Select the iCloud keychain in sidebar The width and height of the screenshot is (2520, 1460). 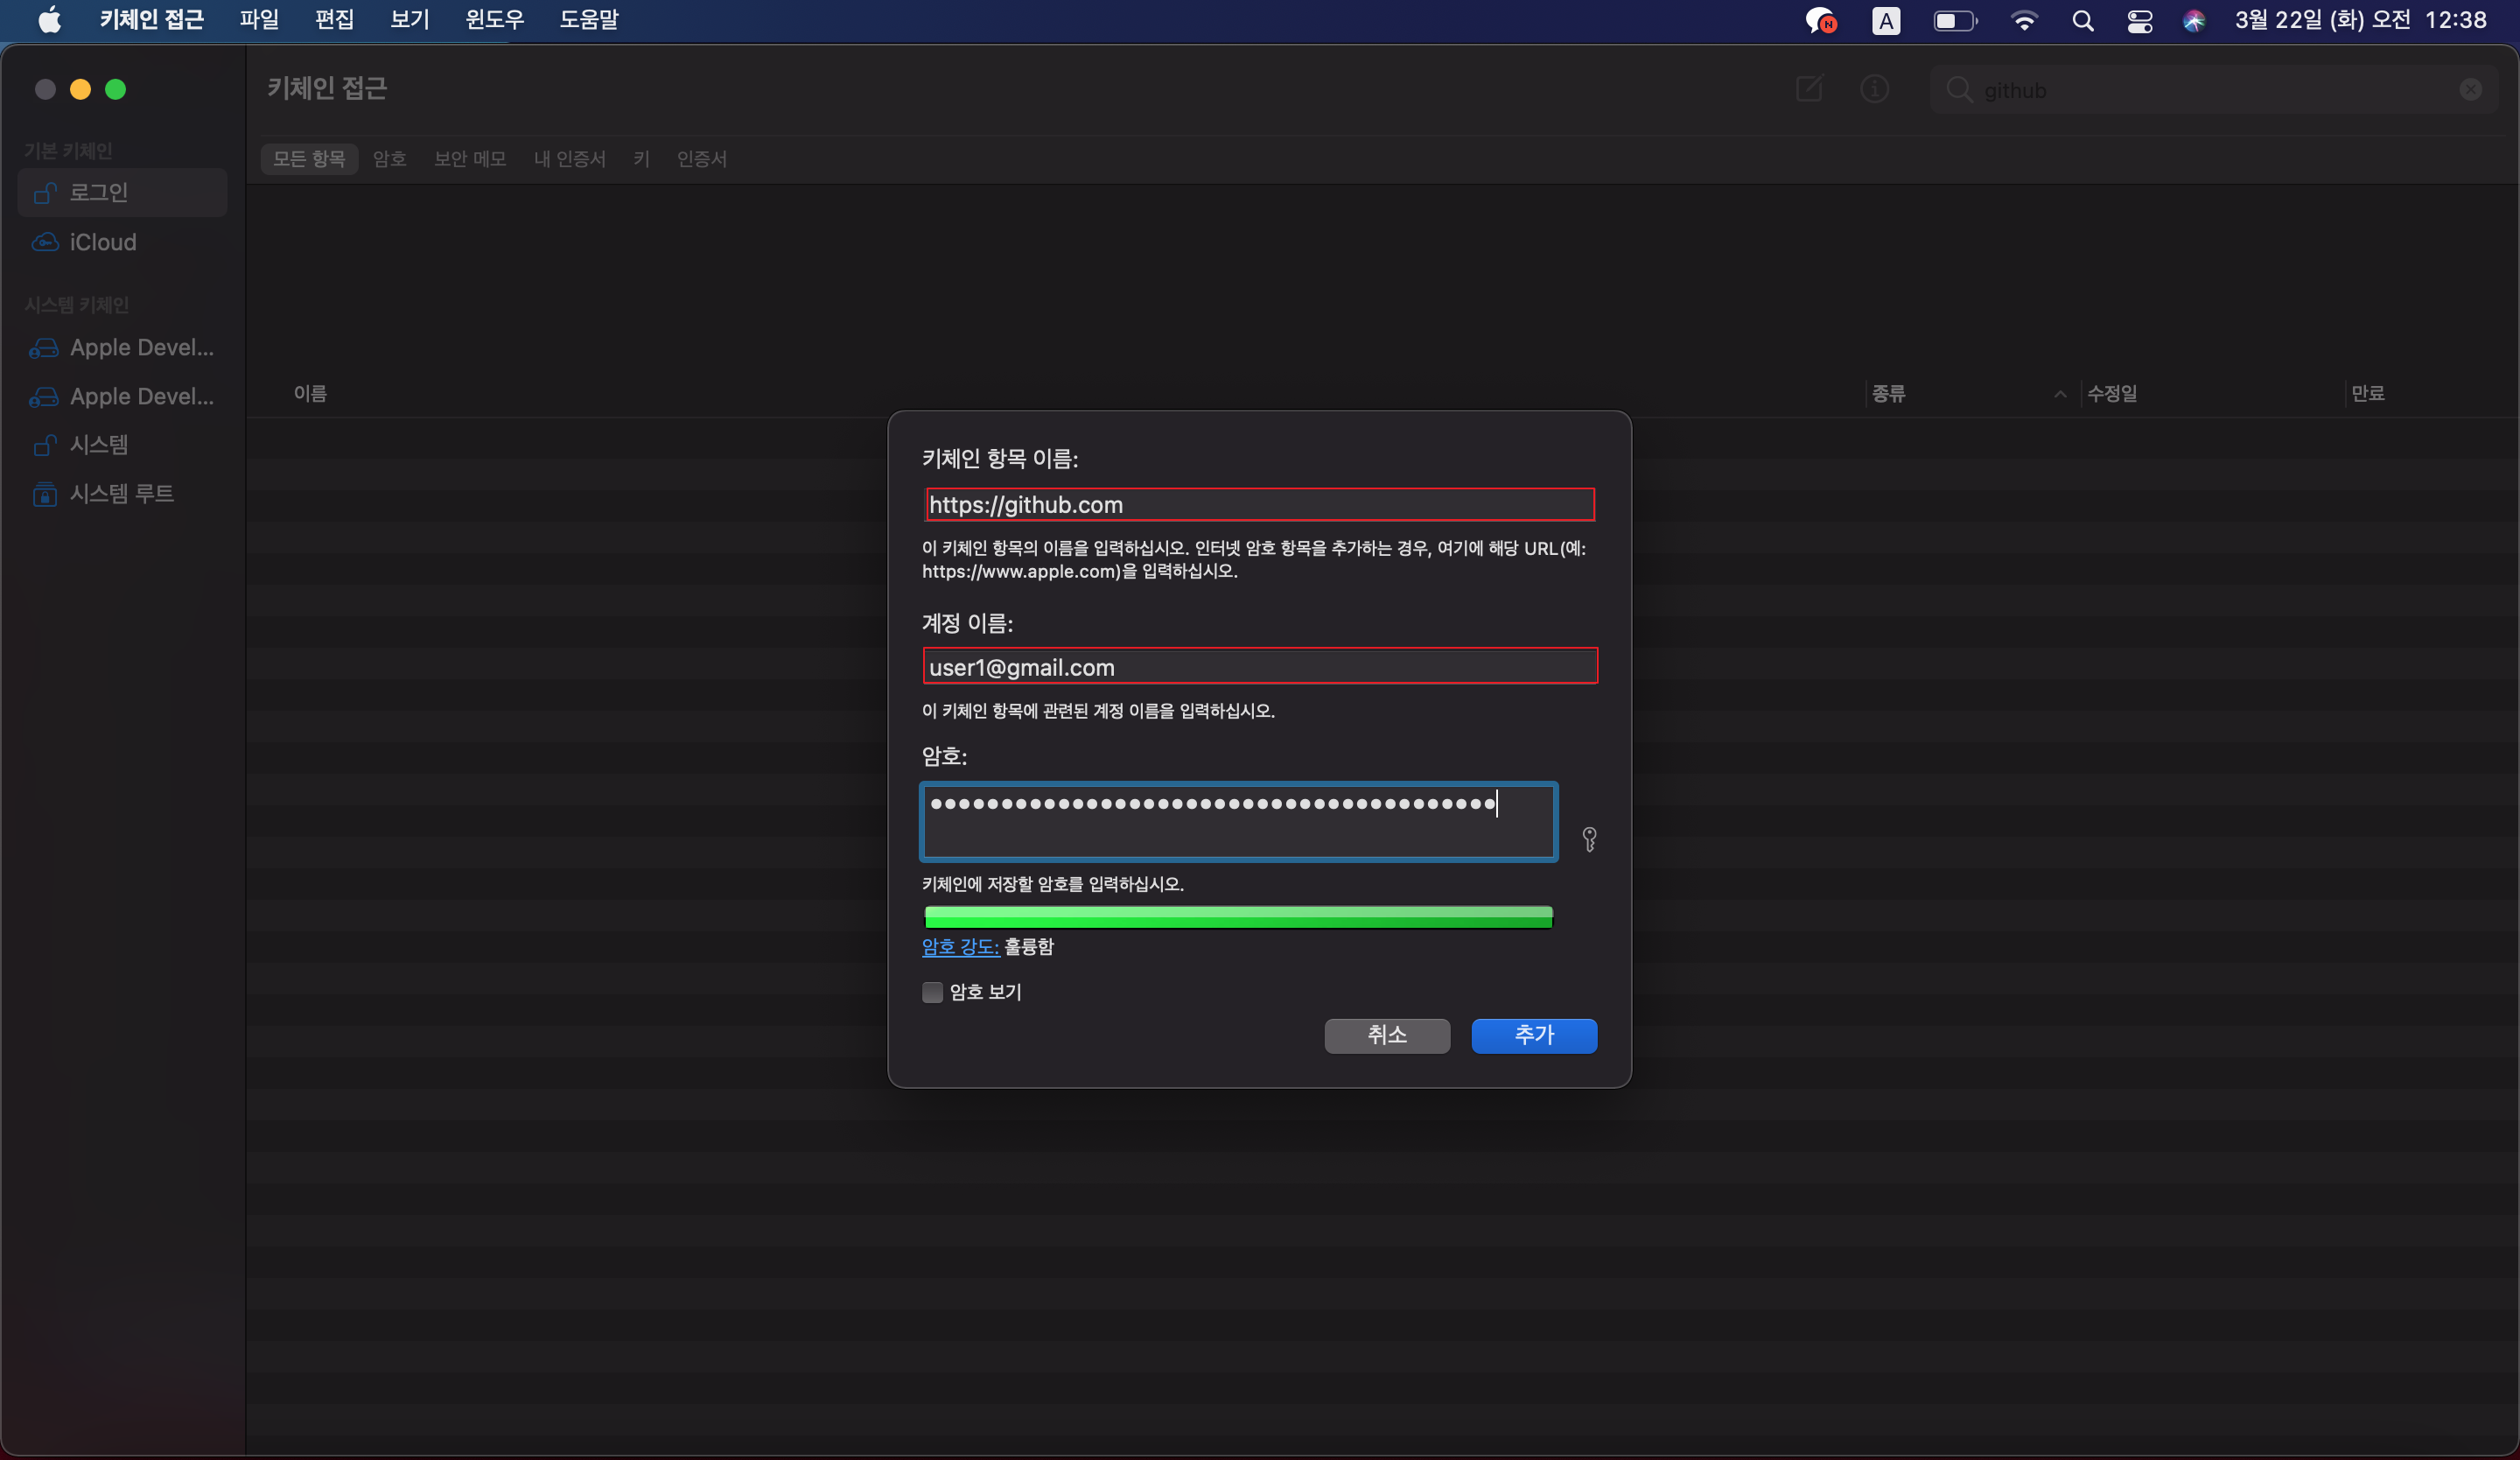coord(102,242)
